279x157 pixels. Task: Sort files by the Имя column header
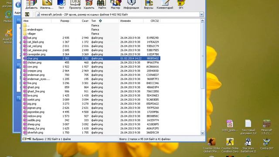point(37,21)
